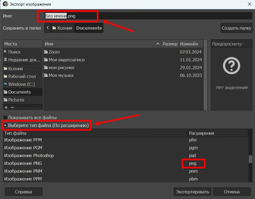Click the question mark preview icon
Image resolution: width=255 pixels, height=199 pixels.
[x=232, y=66]
